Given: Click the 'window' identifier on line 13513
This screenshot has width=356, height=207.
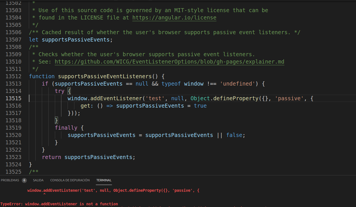Looking at the screenshot, I should point(194,84).
